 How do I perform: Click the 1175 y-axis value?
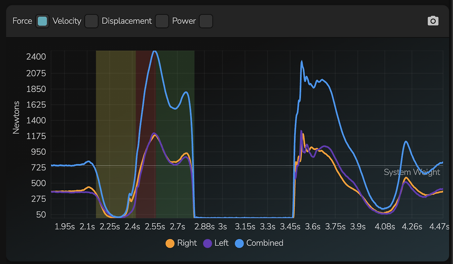click(36, 136)
